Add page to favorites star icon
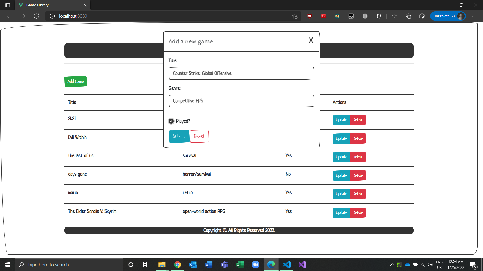 (x=295, y=16)
